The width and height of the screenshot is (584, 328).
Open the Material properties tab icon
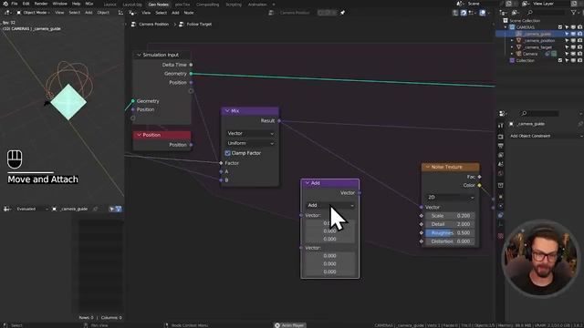point(501,236)
